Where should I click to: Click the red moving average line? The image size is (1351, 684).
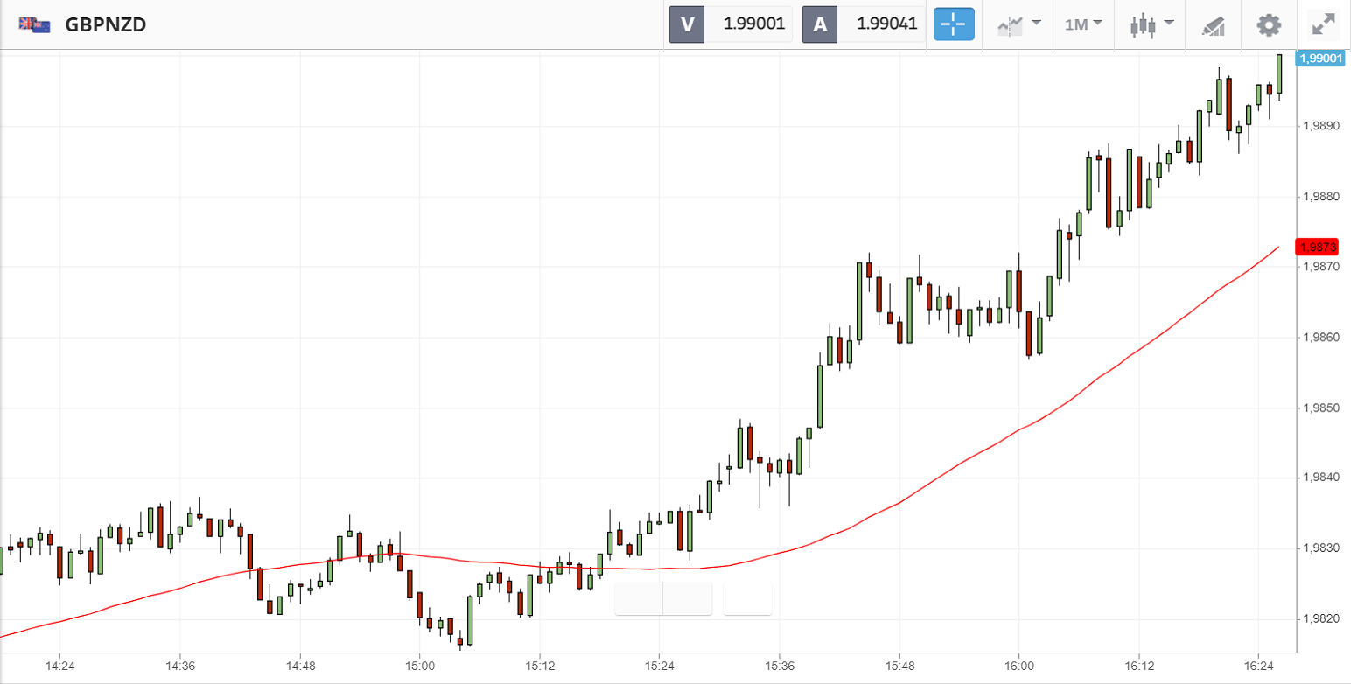pyautogui.click(x=962, y=458)
